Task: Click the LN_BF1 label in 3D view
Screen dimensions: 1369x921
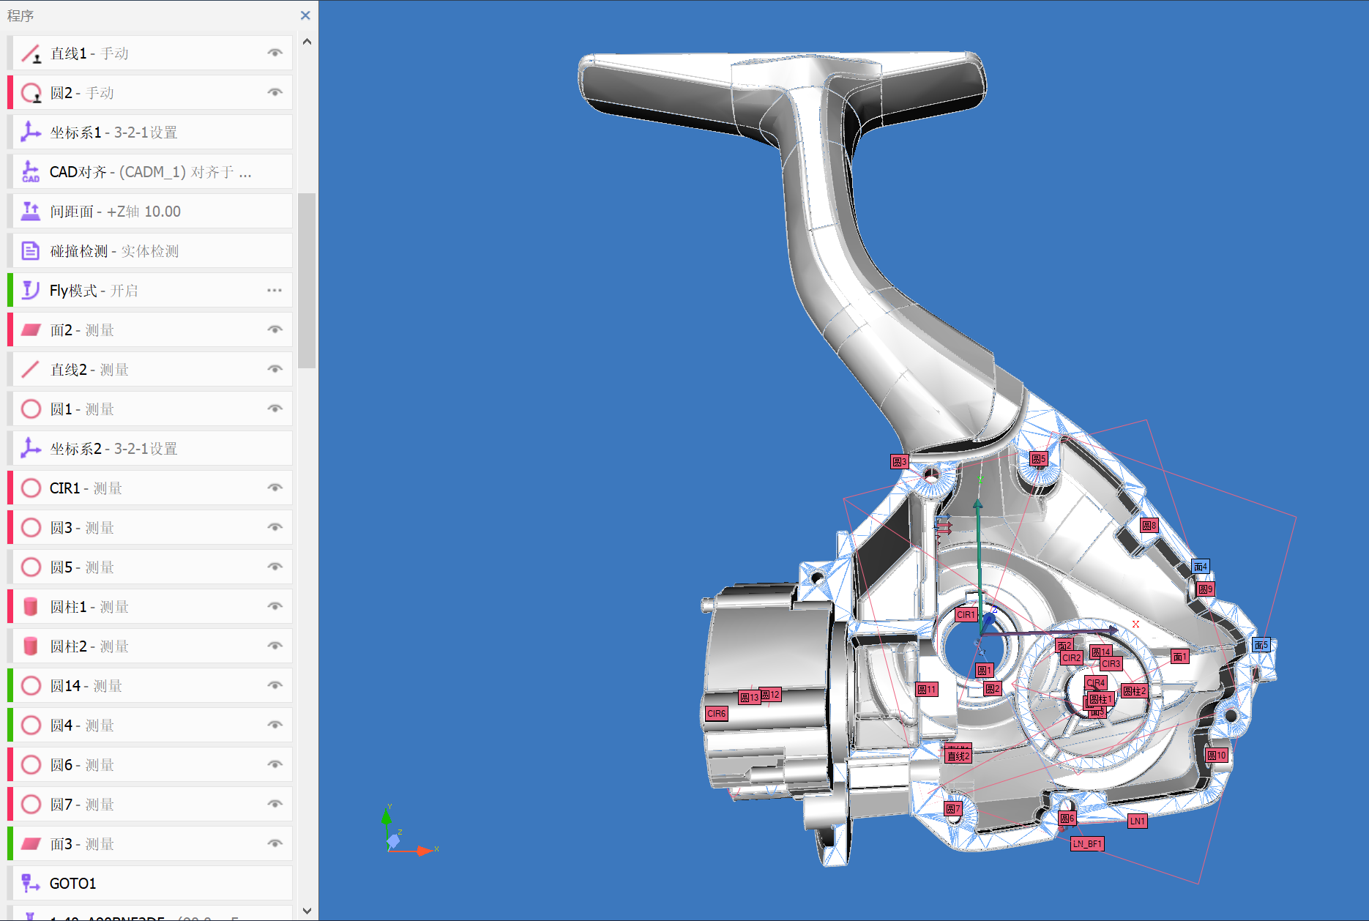Action: (x=1086, y=843)
